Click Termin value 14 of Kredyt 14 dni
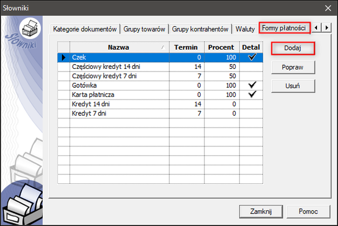This screenshot has width=338, height=226. 198,104
